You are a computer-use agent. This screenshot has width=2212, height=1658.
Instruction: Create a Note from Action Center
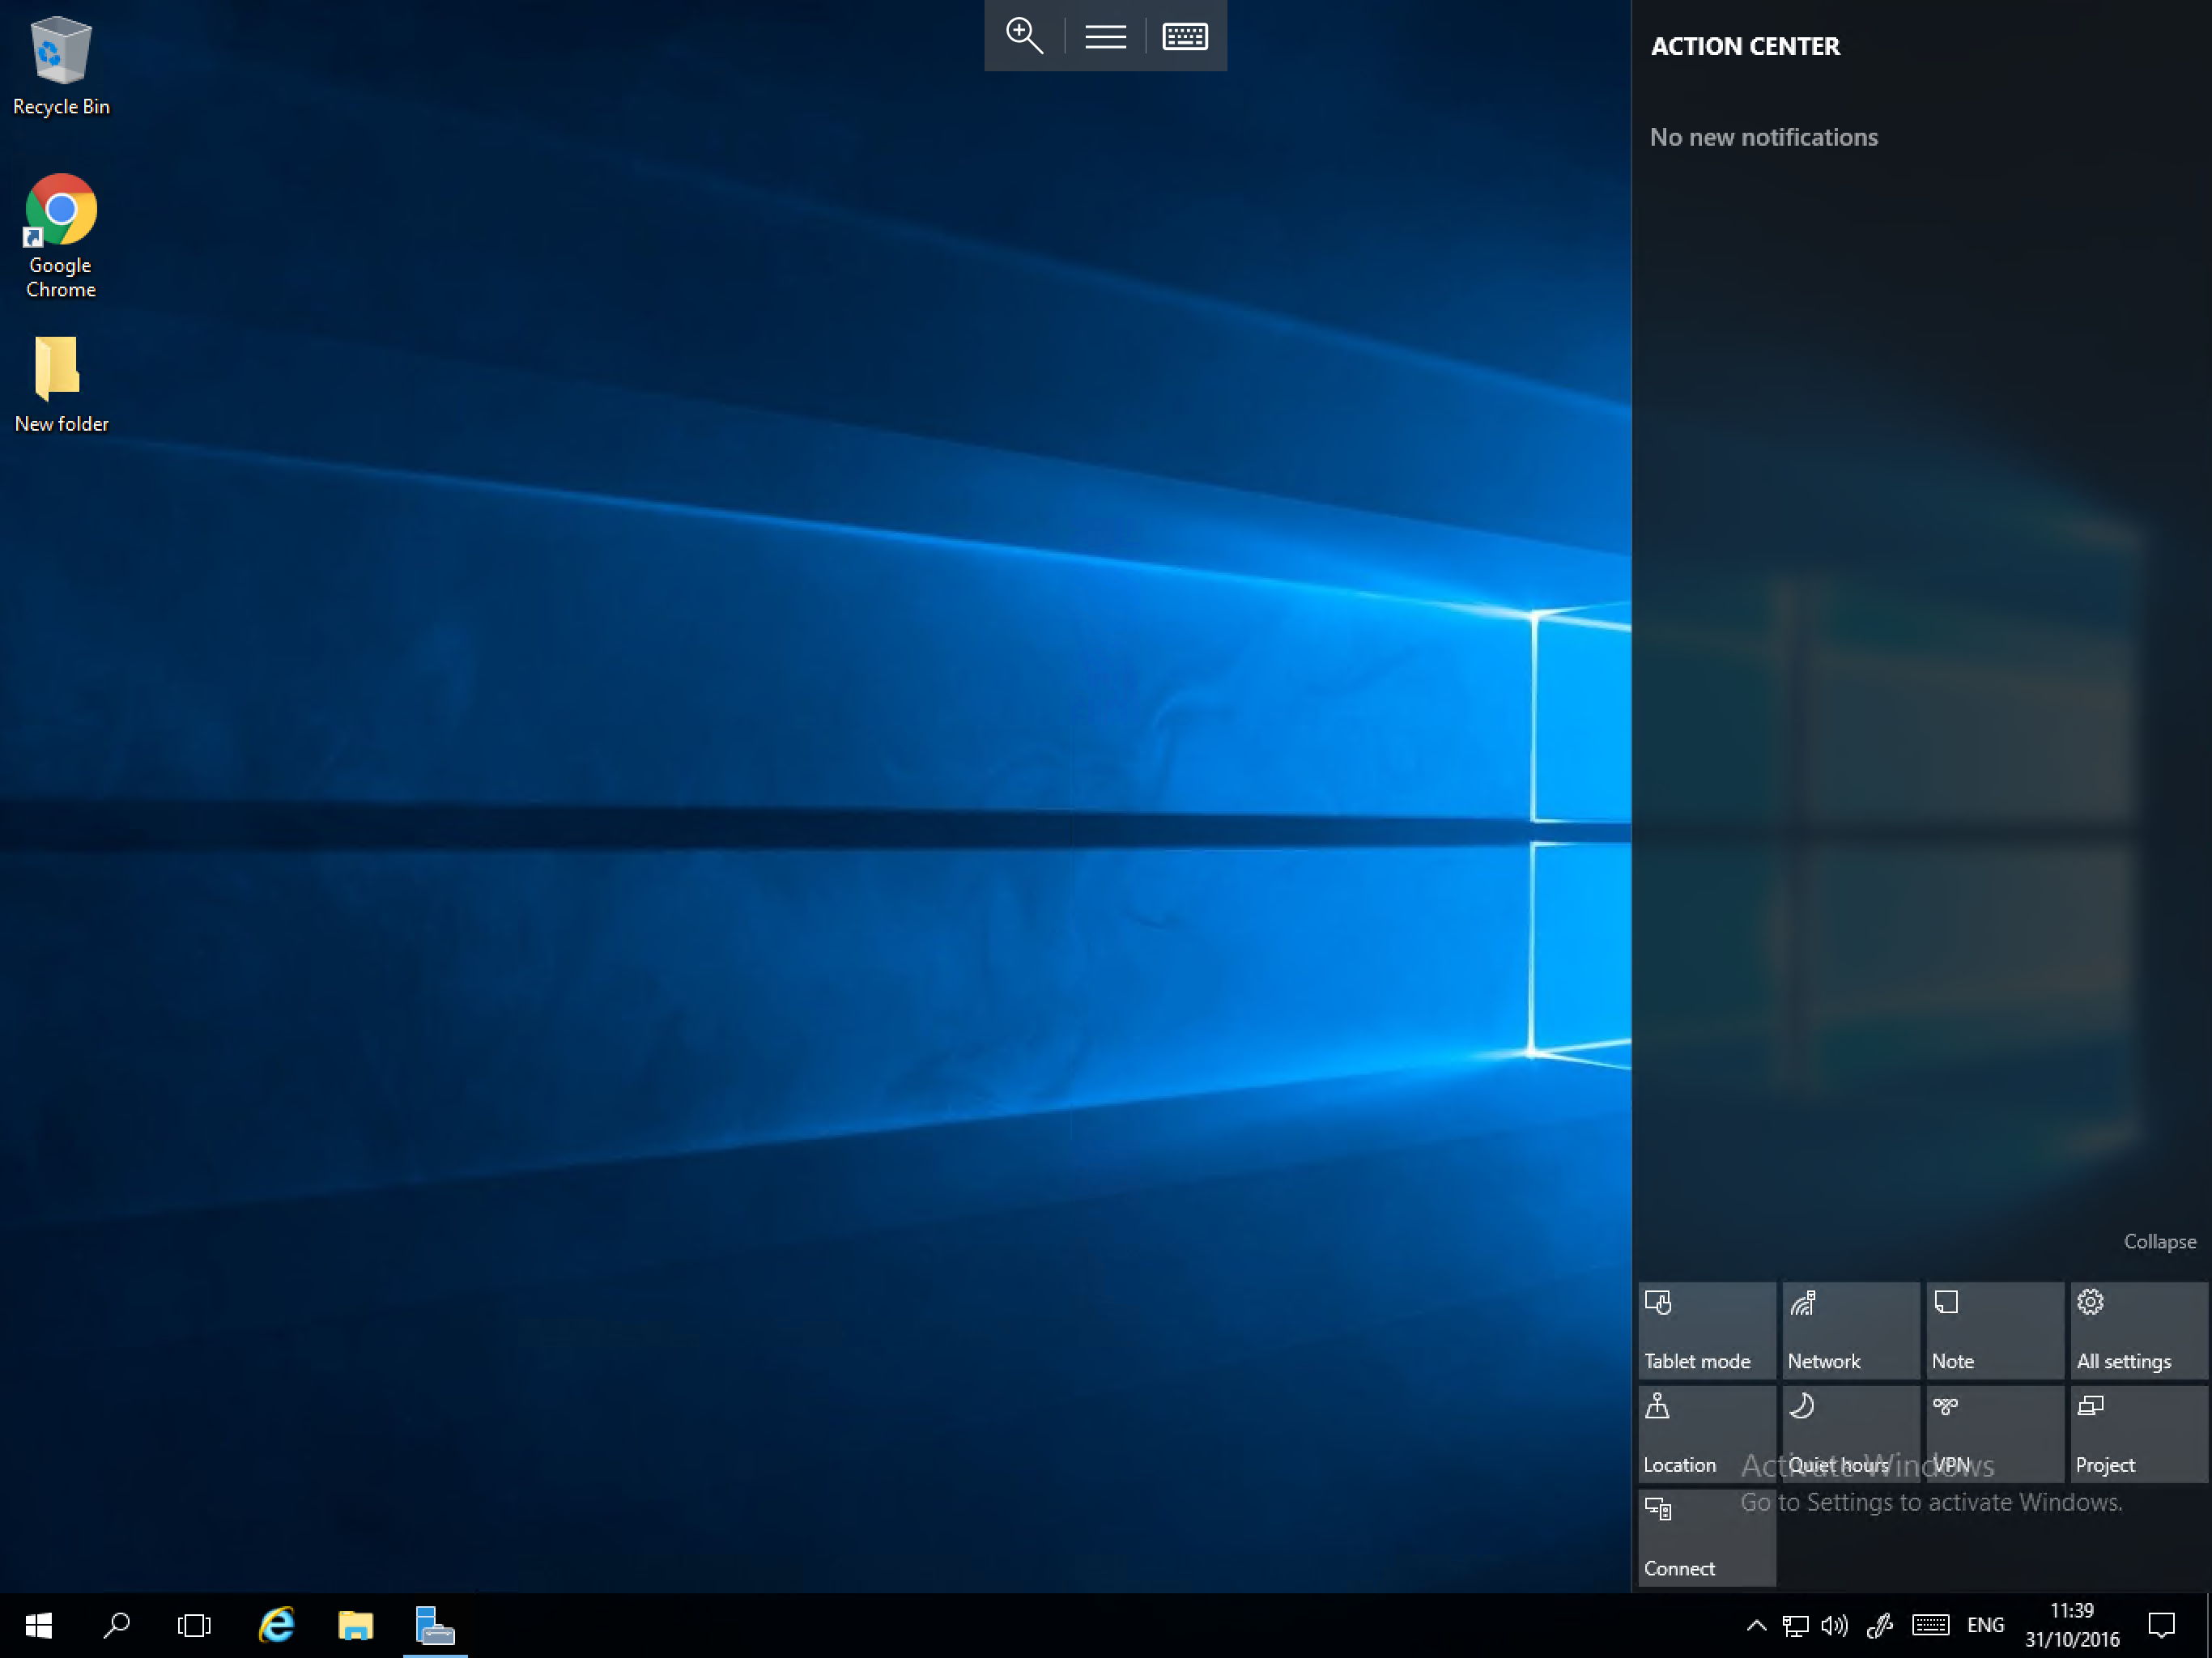coord(1993,1329)
